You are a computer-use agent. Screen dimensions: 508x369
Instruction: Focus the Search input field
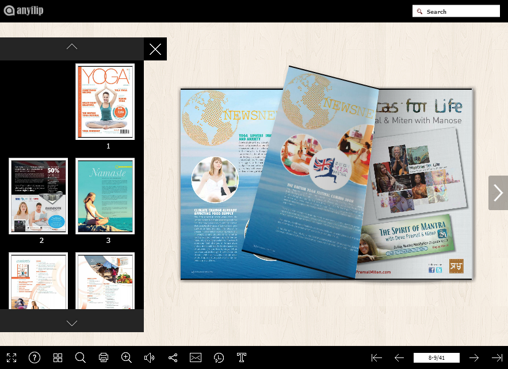click(456, 12)
